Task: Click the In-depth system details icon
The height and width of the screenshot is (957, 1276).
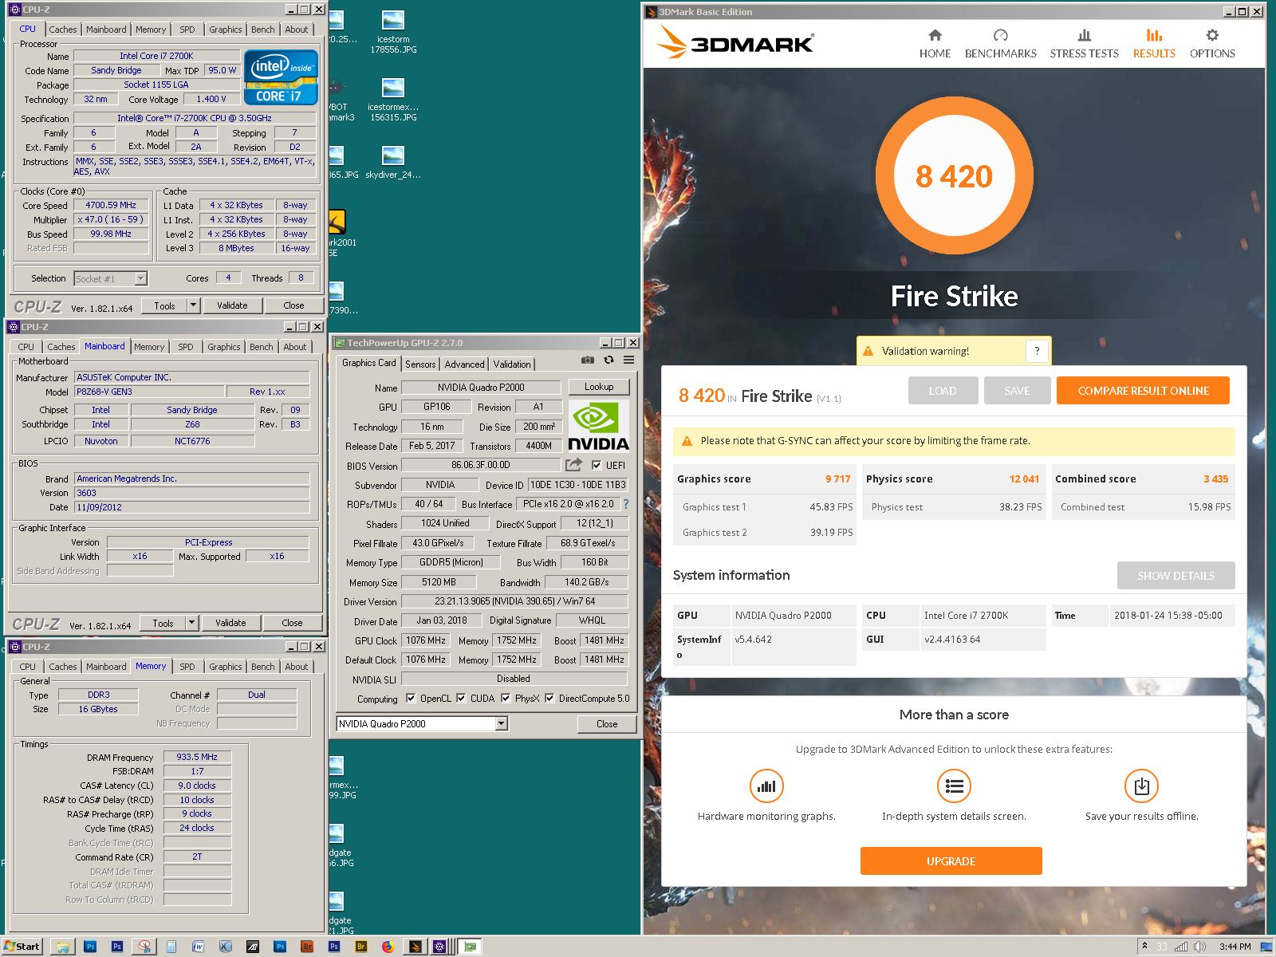Action: pyautogui.click(x=954, y=786)
